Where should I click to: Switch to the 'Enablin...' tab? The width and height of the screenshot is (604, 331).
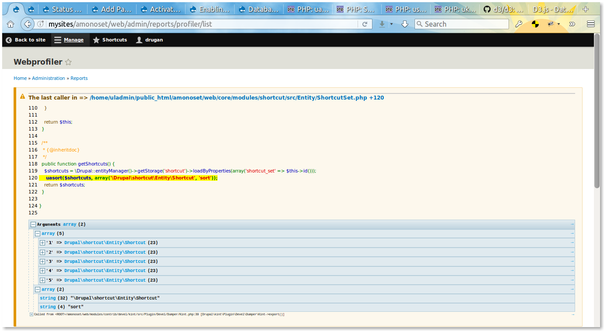pyautogui.click(x=209, y=9)
